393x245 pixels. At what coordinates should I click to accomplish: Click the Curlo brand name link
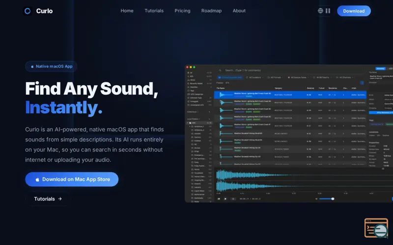[44, 11]
